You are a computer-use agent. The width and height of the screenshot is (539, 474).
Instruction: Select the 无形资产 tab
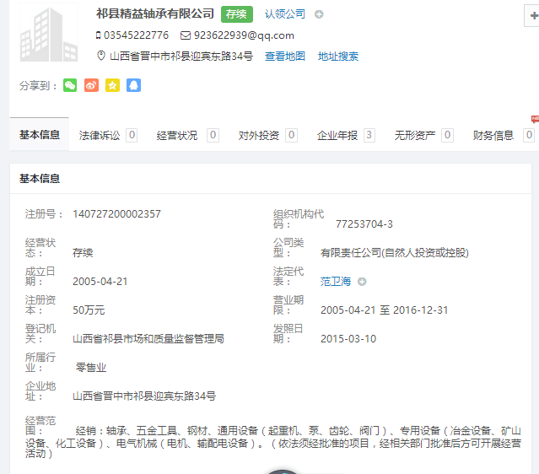click(415, 135)
